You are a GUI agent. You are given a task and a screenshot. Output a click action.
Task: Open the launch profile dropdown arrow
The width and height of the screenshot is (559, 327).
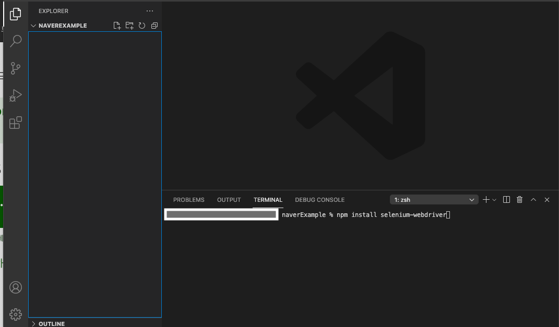[494, 200]
